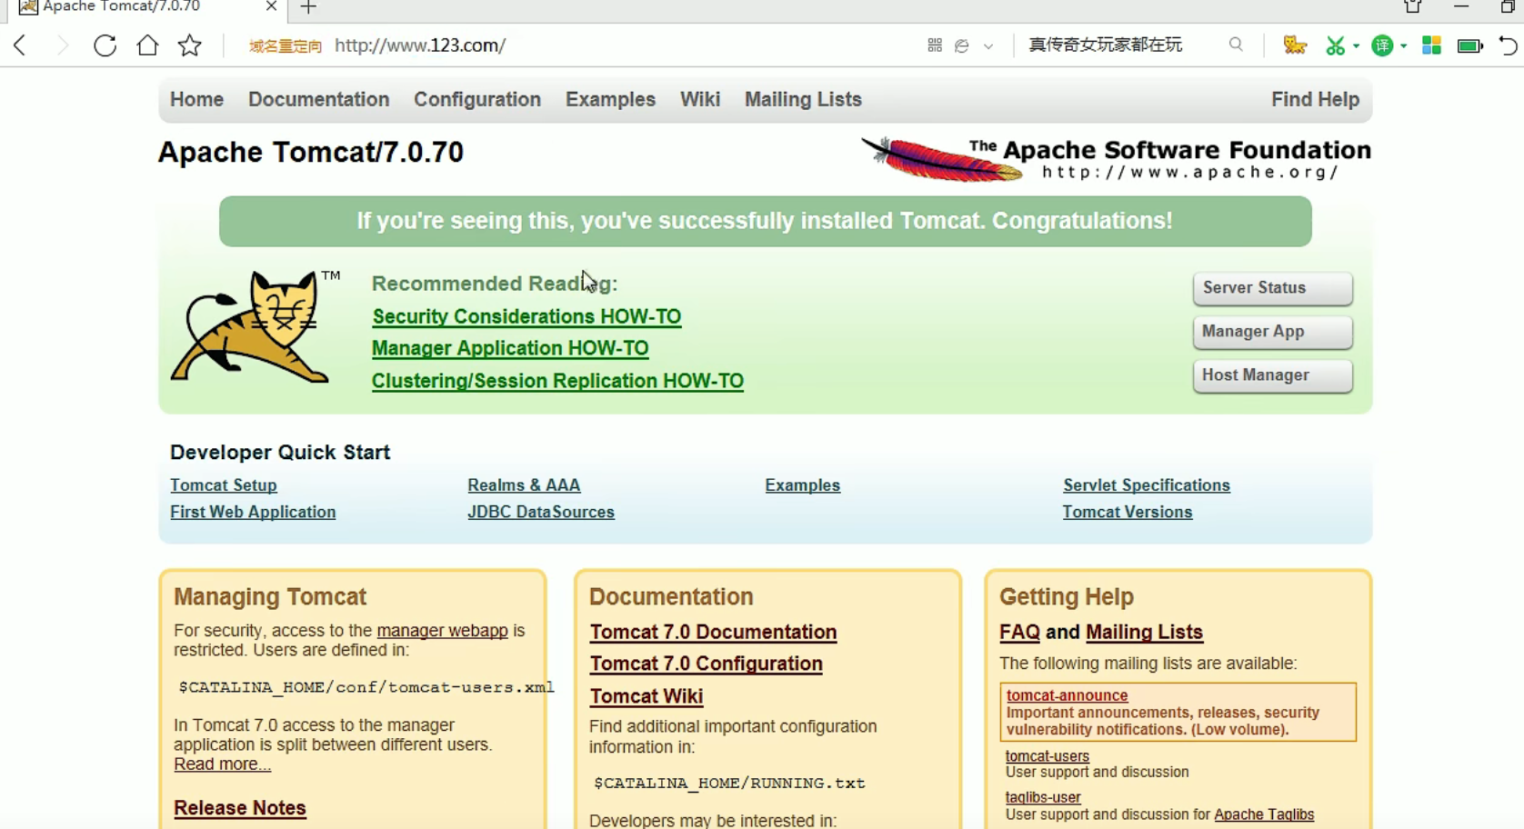Click the undo arrow icon in toolbar
The width and height of the screenshot is (1524, 829).
point(1509,45)
